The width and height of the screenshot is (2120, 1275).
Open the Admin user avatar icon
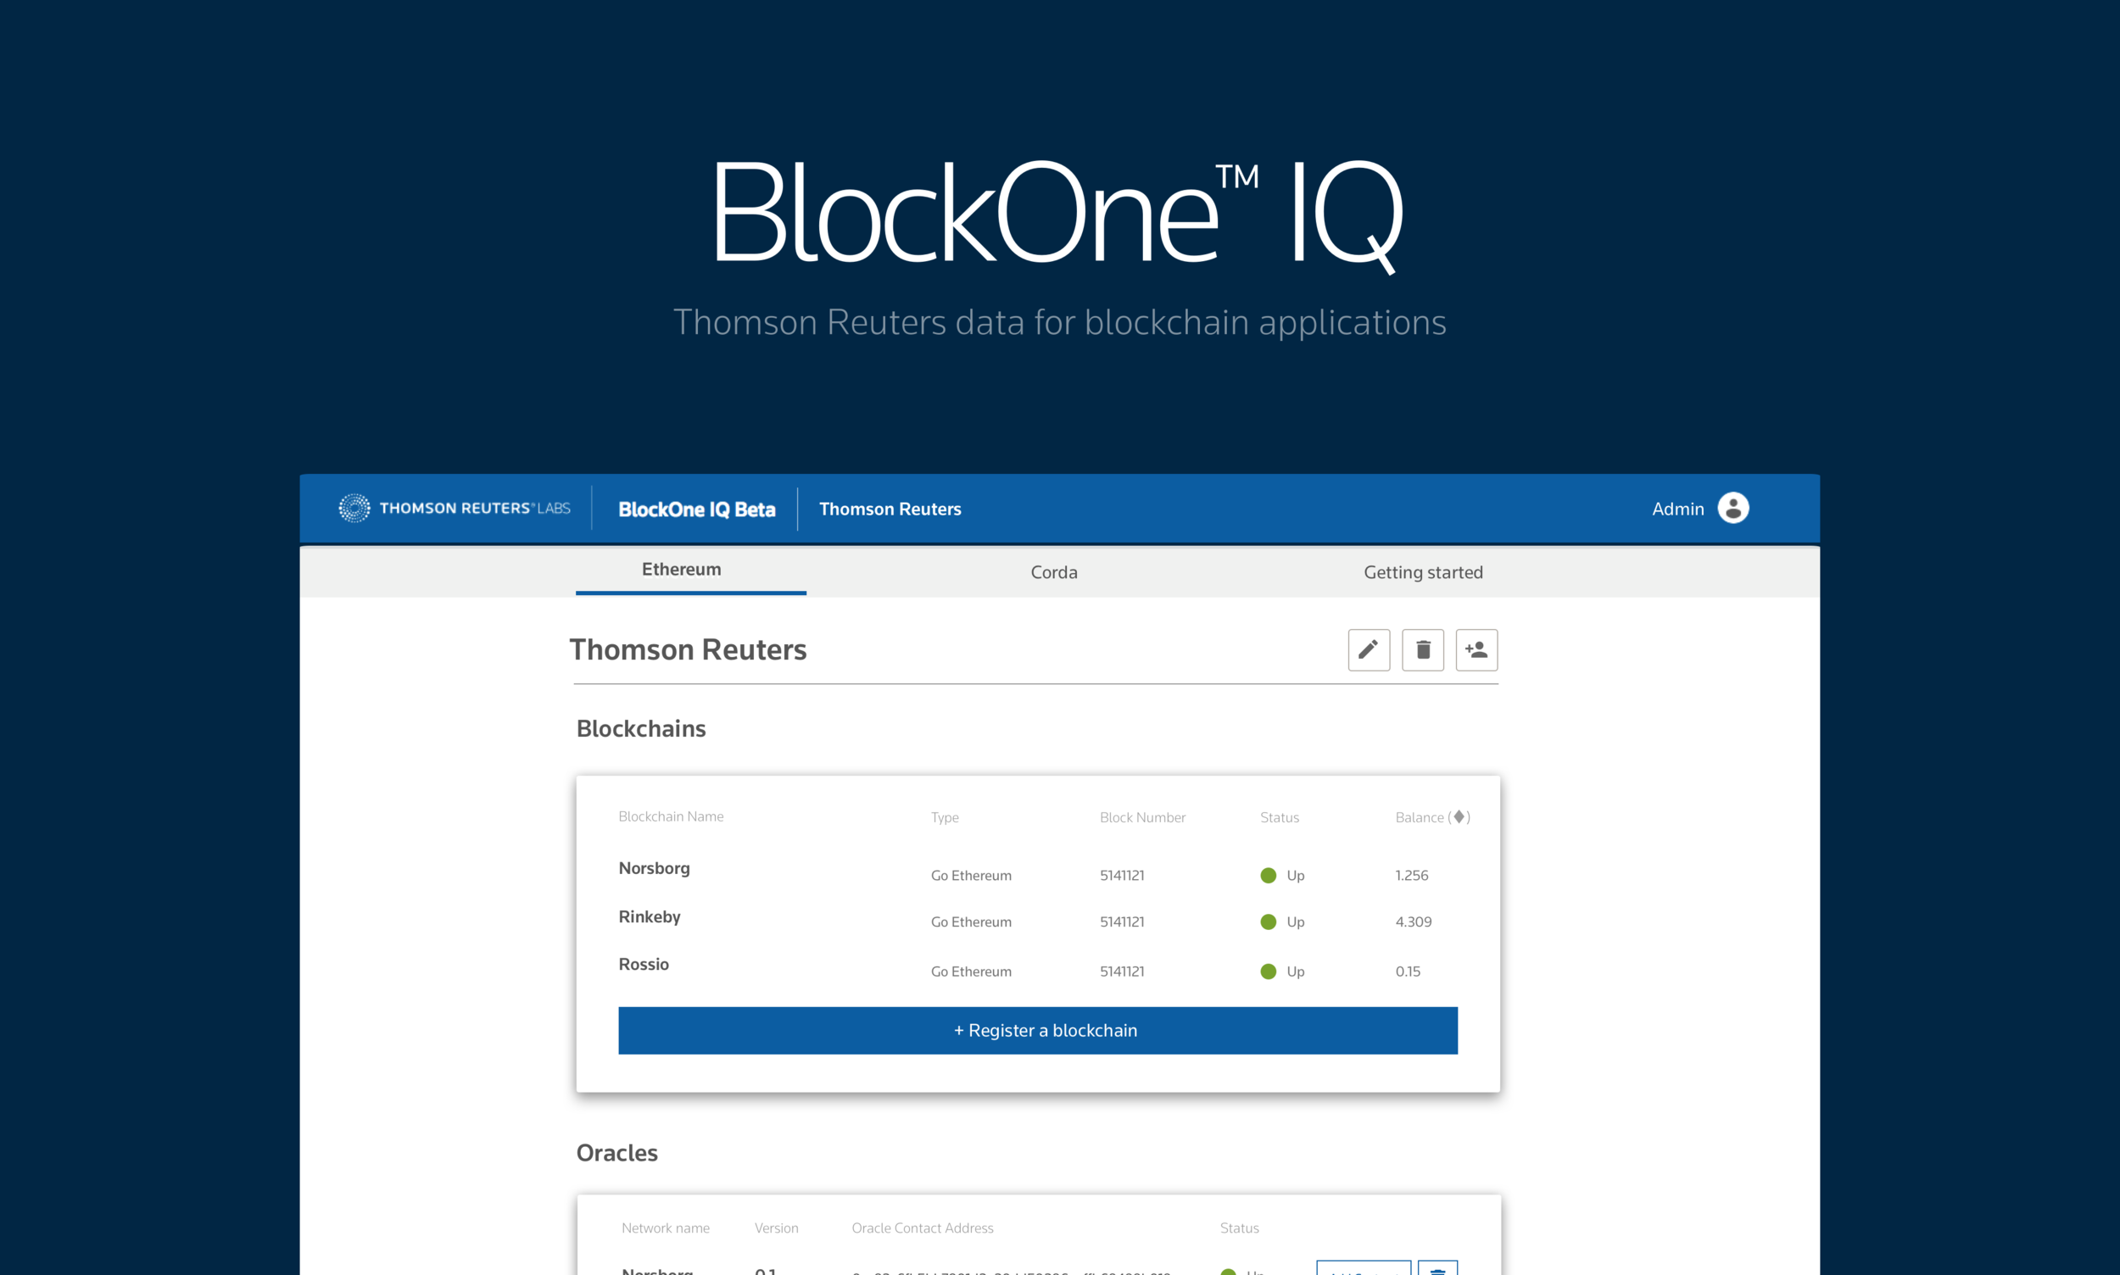tap(1732, 508)
